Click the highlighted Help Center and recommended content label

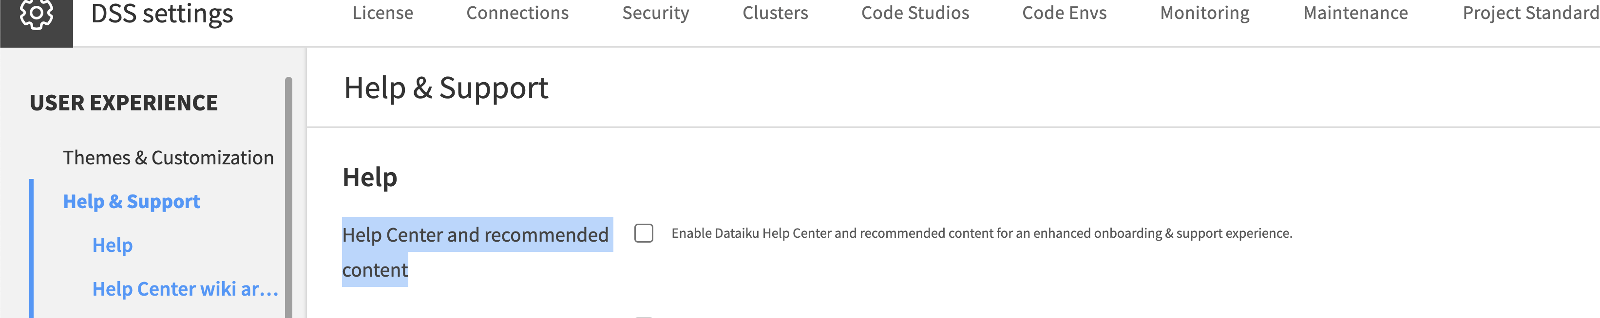475,235
